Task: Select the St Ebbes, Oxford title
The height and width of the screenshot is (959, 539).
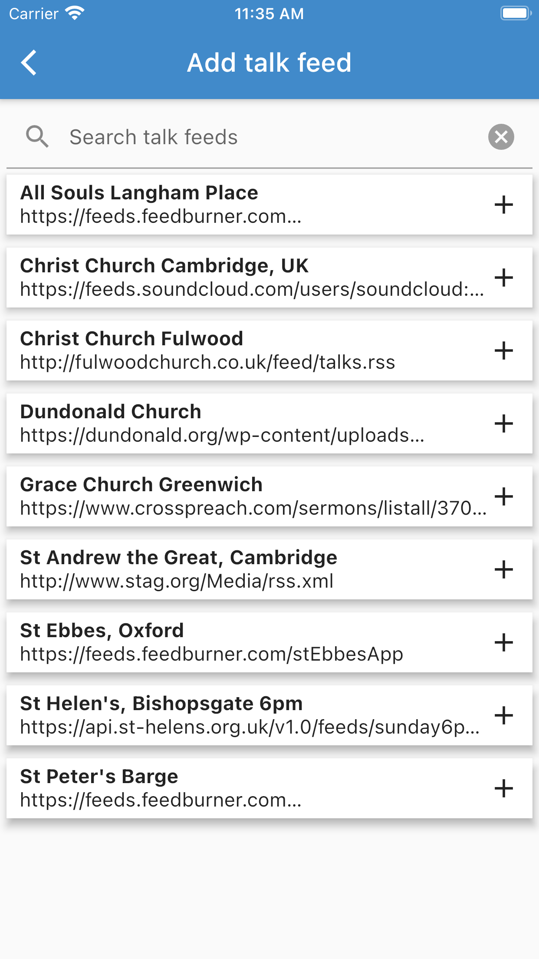Action: click(102, 631)
